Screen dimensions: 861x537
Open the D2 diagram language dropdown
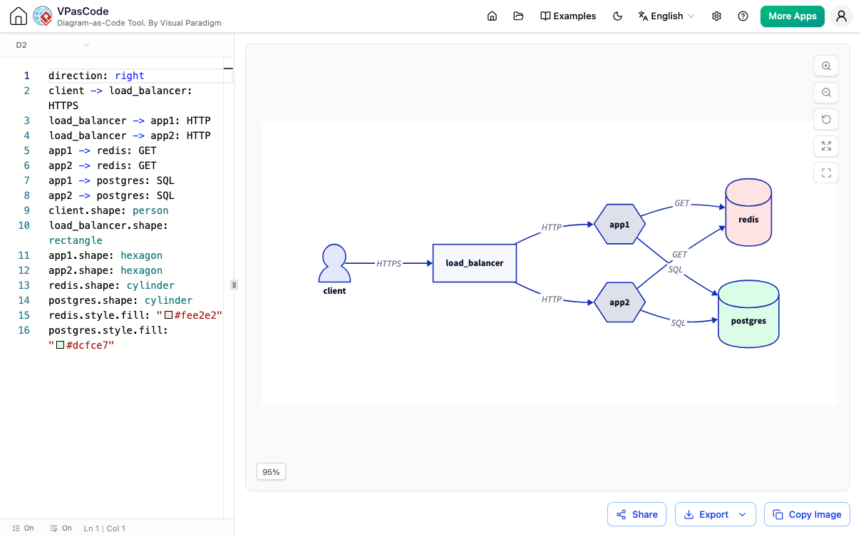pyautogui.click(x=53, y=45)
